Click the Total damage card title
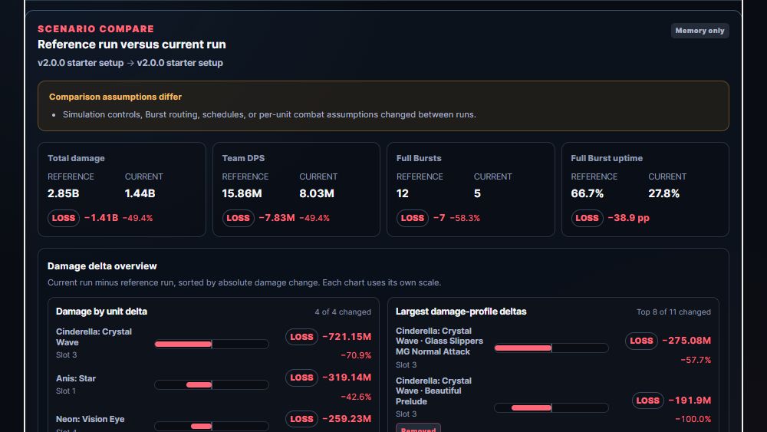Screen dimensions: 767x432 click(x=76, y=158)
